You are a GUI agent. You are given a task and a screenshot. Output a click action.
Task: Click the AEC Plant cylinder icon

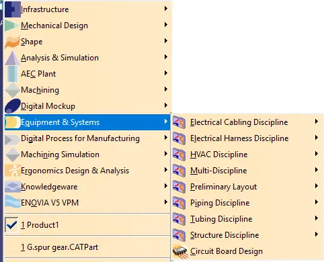tap(12, 74)
